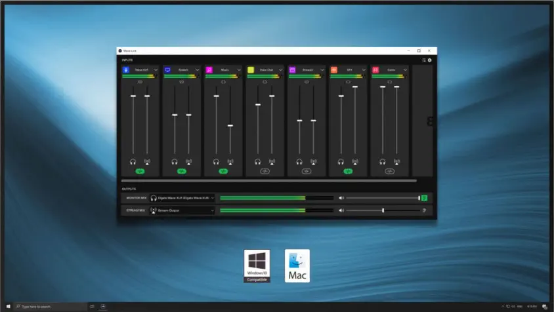Click the Windows taskbar search box

point(51,306)
